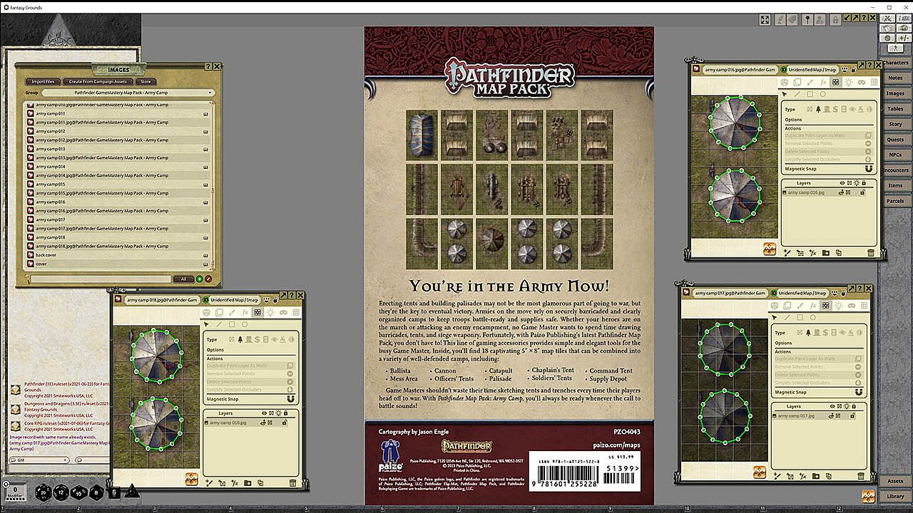The height and width of the screenshot is (513, 913).
Task: Toggle Magnetic Snap in camp 017 window
Action: (x=858, y=392)
